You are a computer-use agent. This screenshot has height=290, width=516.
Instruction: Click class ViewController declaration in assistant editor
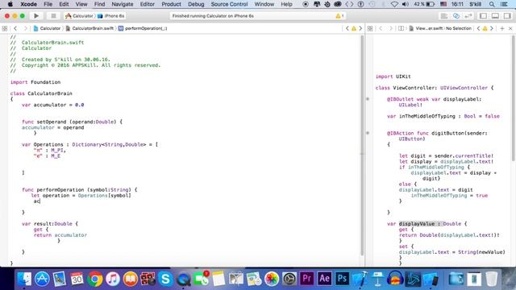pyautogui.click(x=435, y=88)
